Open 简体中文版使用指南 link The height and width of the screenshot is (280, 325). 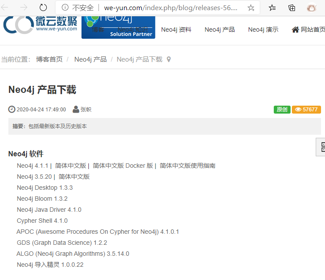pyautogui.click(x=187, y=166)
